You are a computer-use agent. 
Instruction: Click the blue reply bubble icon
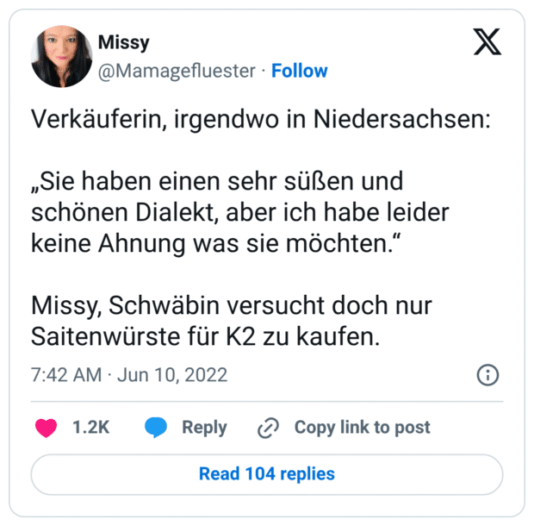(156, 428)
